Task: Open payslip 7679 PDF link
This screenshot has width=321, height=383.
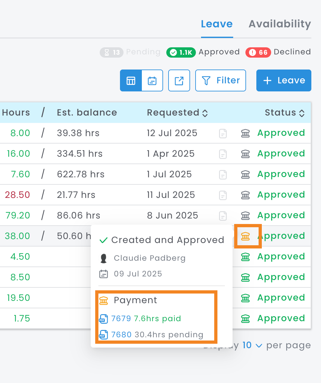Action: pyautogui.click(x=121, y=319)
